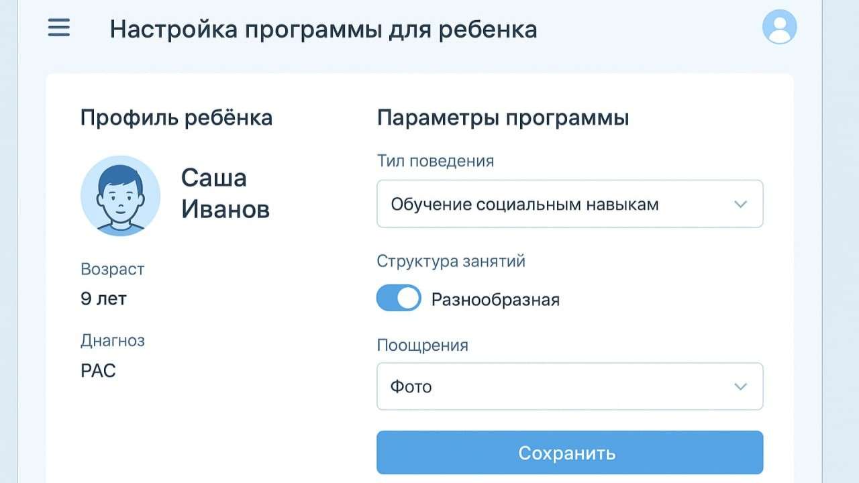Open the user account profile icon
The height and width of the screenshot is (483, 859).
click(779, 28)
